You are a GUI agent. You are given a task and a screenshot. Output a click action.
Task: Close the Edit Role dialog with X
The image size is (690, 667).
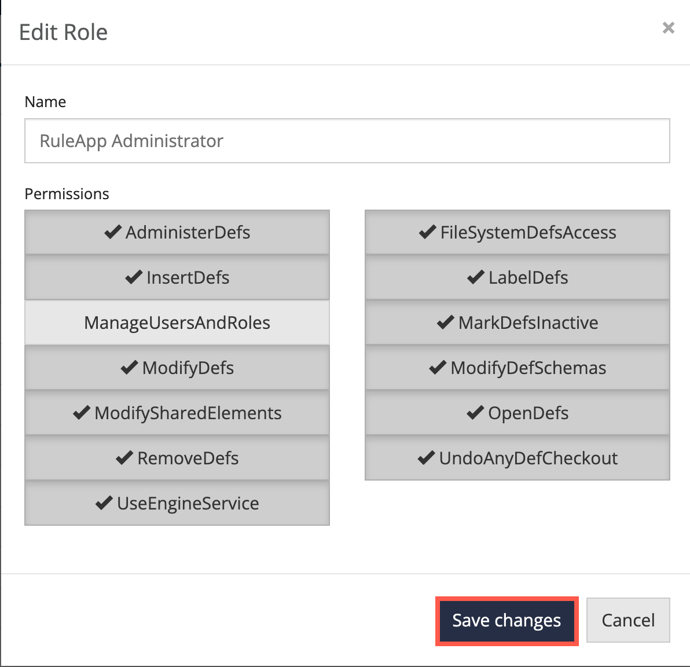(668, 28)
